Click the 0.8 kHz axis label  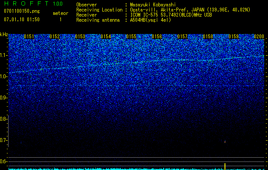click(3, 119)
